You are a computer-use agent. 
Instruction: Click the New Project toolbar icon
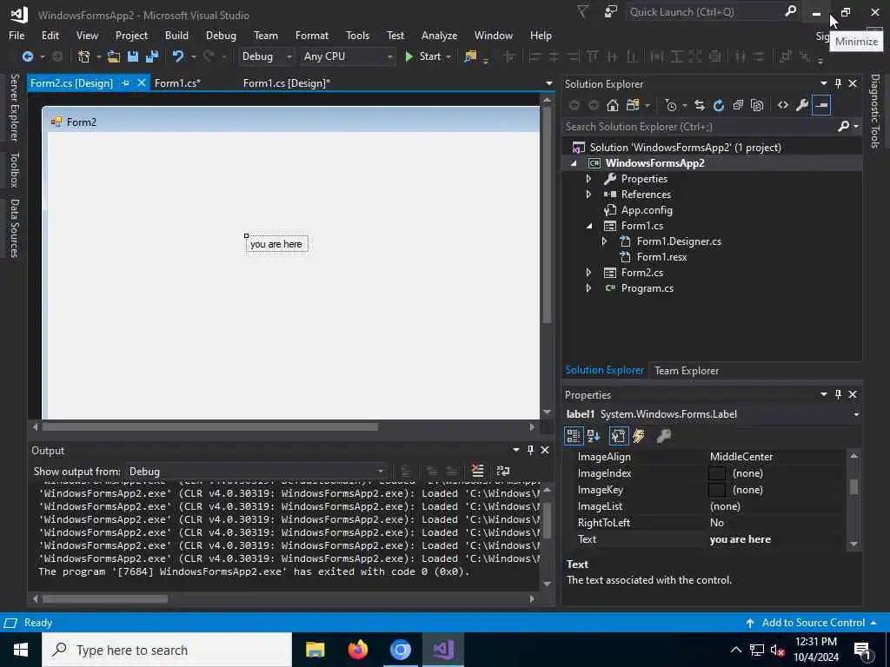click(84, 56)
